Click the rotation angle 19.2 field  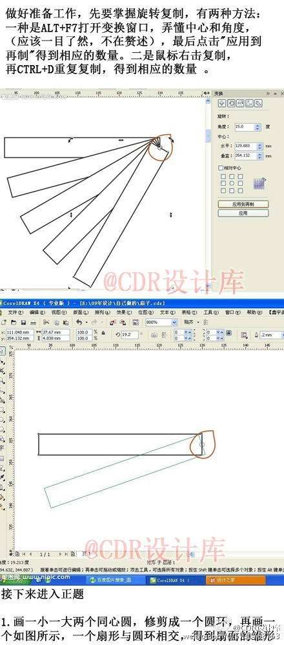[130, 335]
